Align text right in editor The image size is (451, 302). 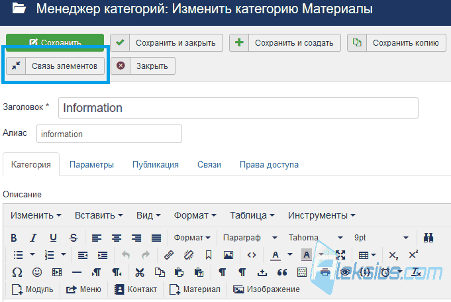[136, 238]
